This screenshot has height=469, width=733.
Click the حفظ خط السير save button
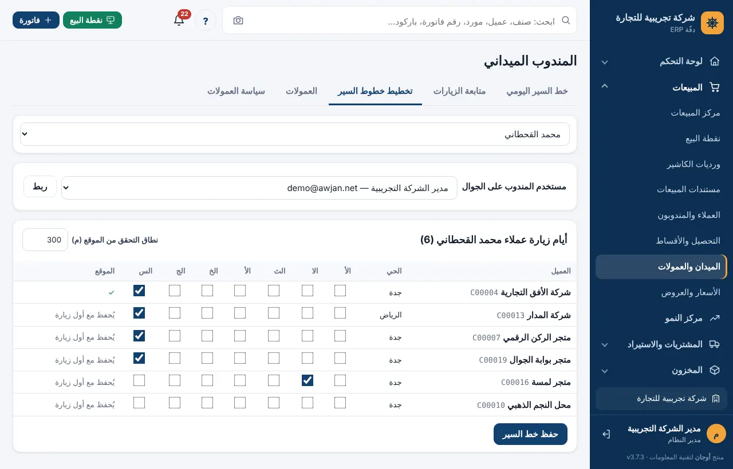530,434
